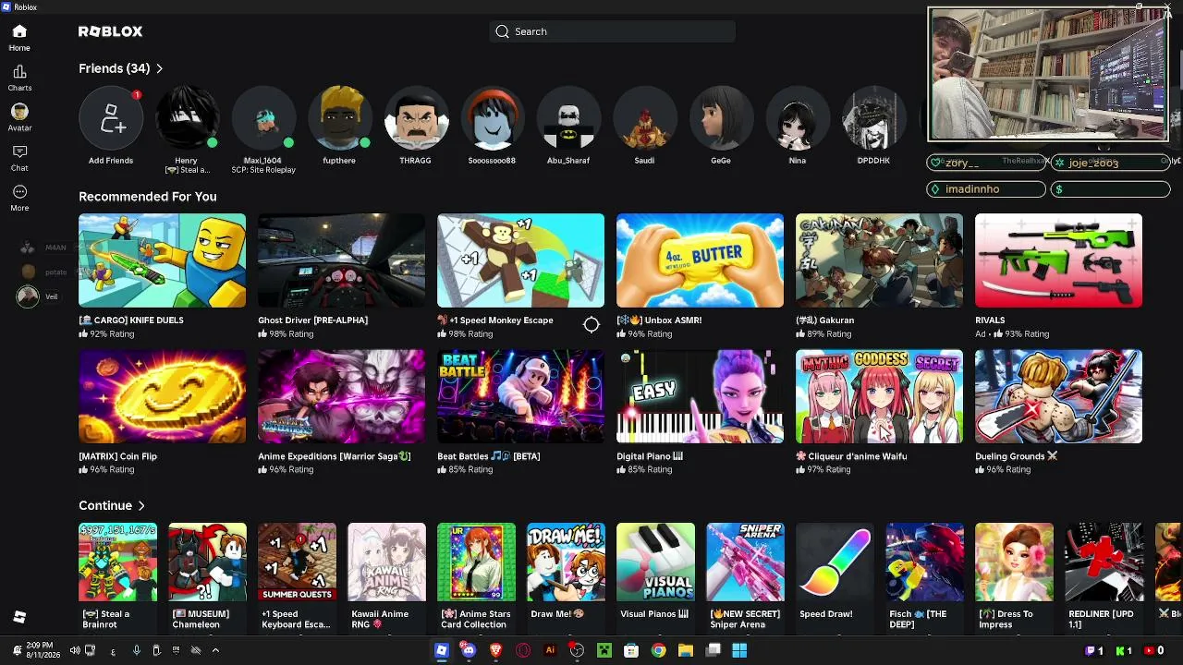Continue playing Draw Me!
The width and height of the screenshot is (1183, 665).
(x=567, y=562)
